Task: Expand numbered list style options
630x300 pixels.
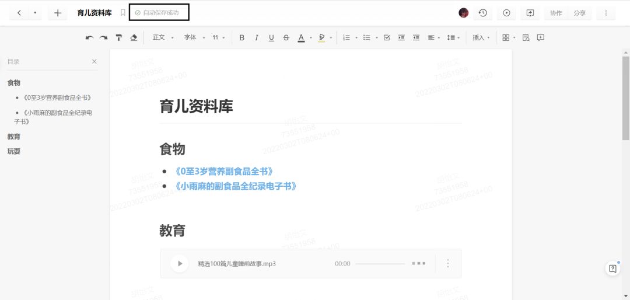Action: 356,38
